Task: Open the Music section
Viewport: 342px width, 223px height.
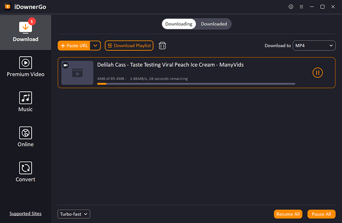Action: (26, 102)
